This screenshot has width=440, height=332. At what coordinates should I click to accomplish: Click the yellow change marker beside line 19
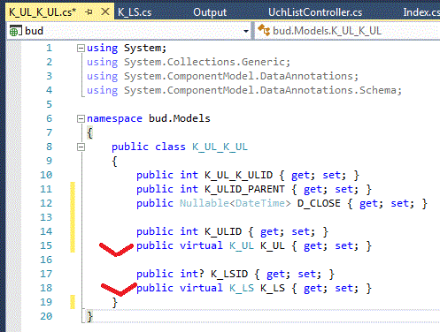click(x=73, y=302)
